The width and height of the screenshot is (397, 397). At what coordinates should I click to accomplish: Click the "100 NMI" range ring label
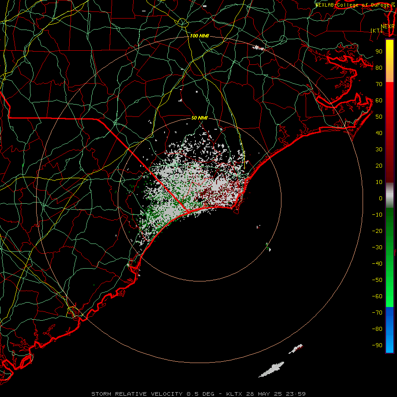tap(199, 36)
